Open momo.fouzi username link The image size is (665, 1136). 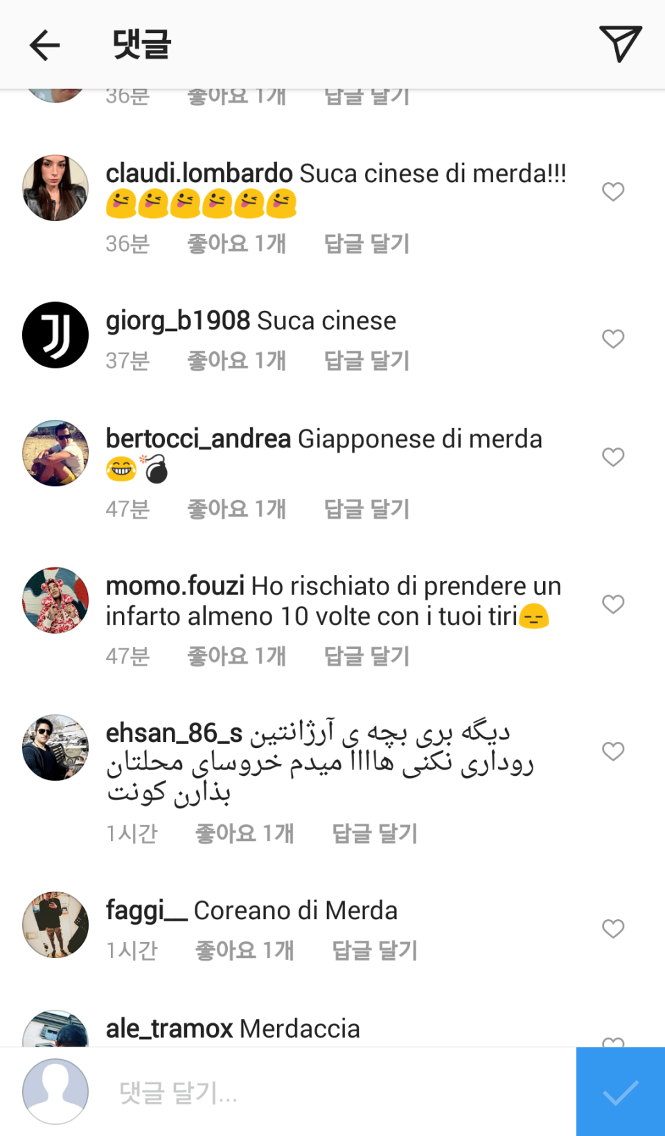point(175,586)
